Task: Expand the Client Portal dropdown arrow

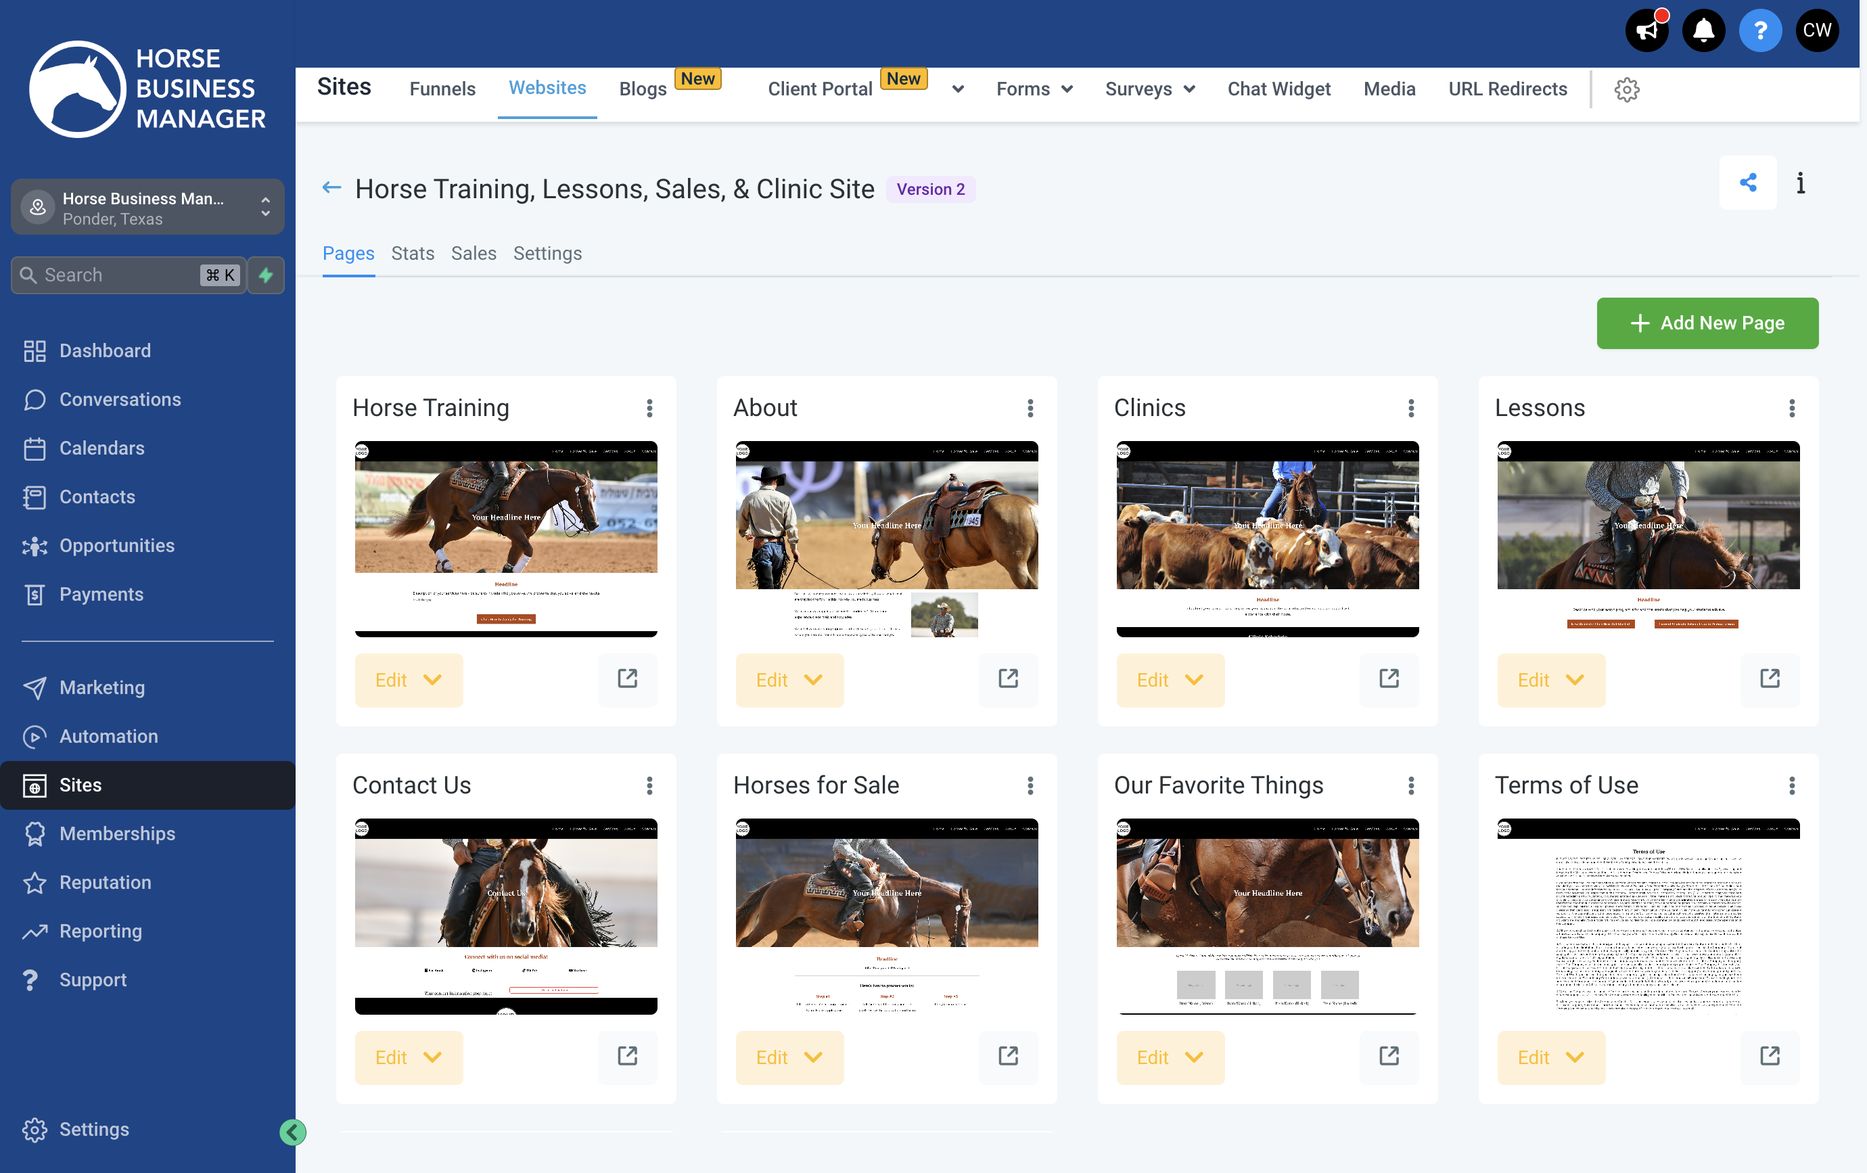Action: pos(959,90)
